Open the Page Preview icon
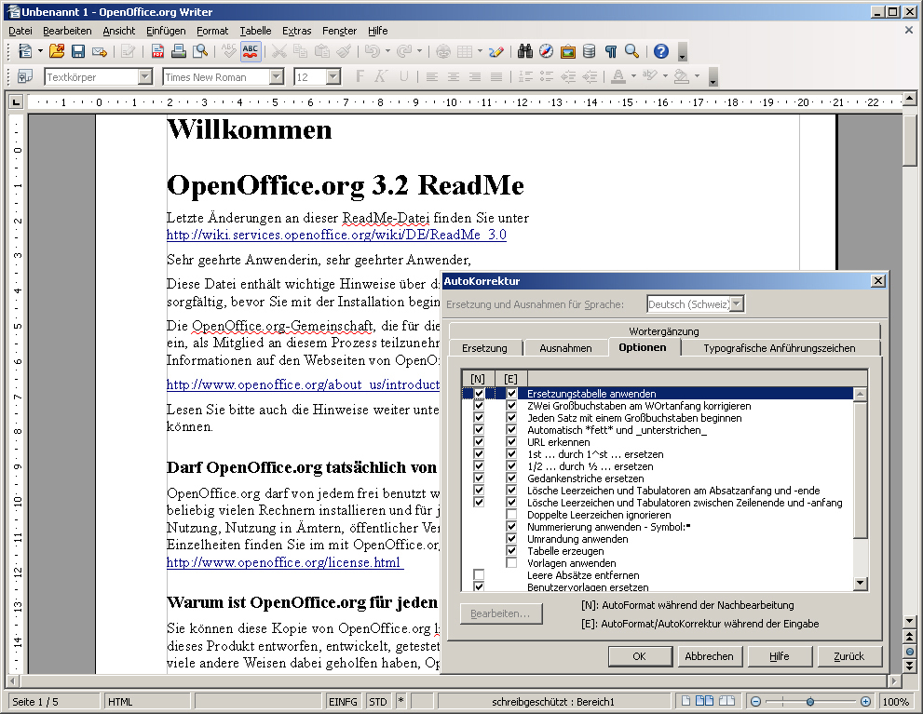The image size is (923, 714). (x=201, y=52)
